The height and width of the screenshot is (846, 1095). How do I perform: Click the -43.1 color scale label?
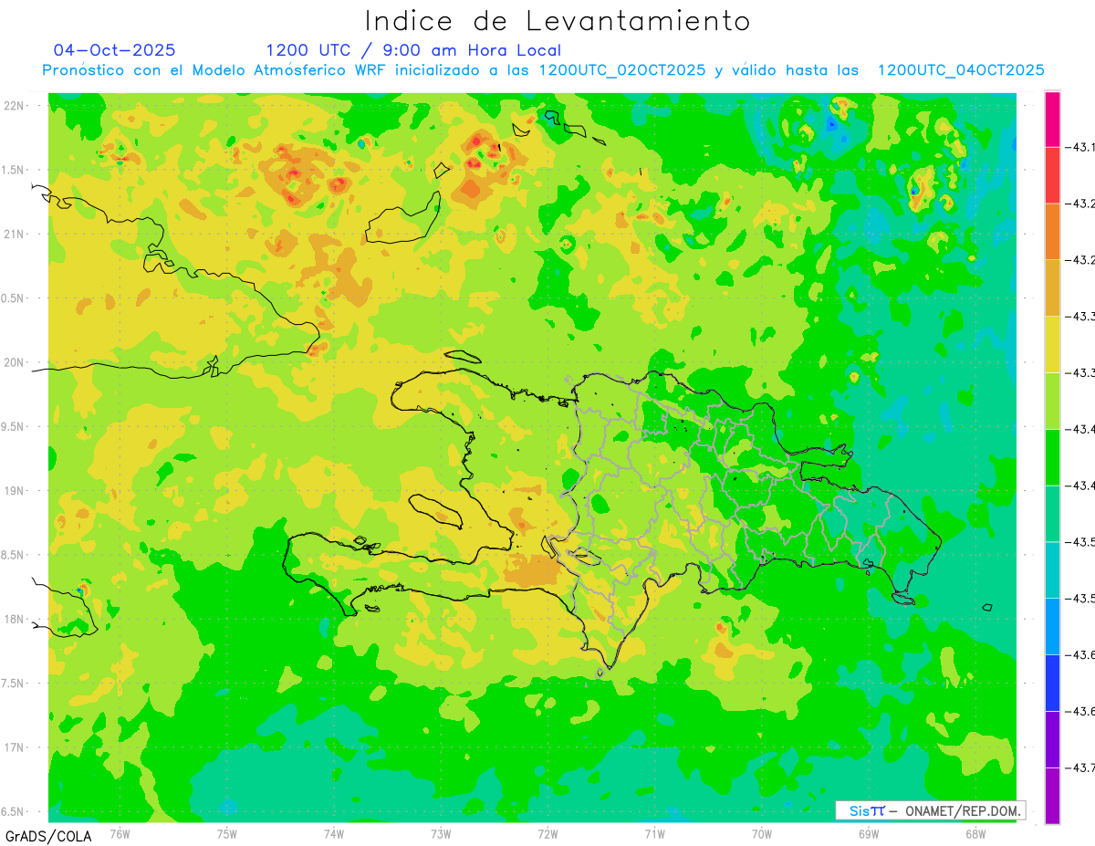(1079, 147)
